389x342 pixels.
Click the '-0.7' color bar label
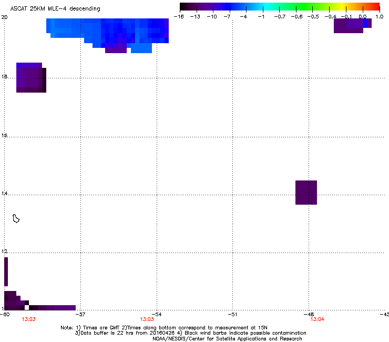280,17
